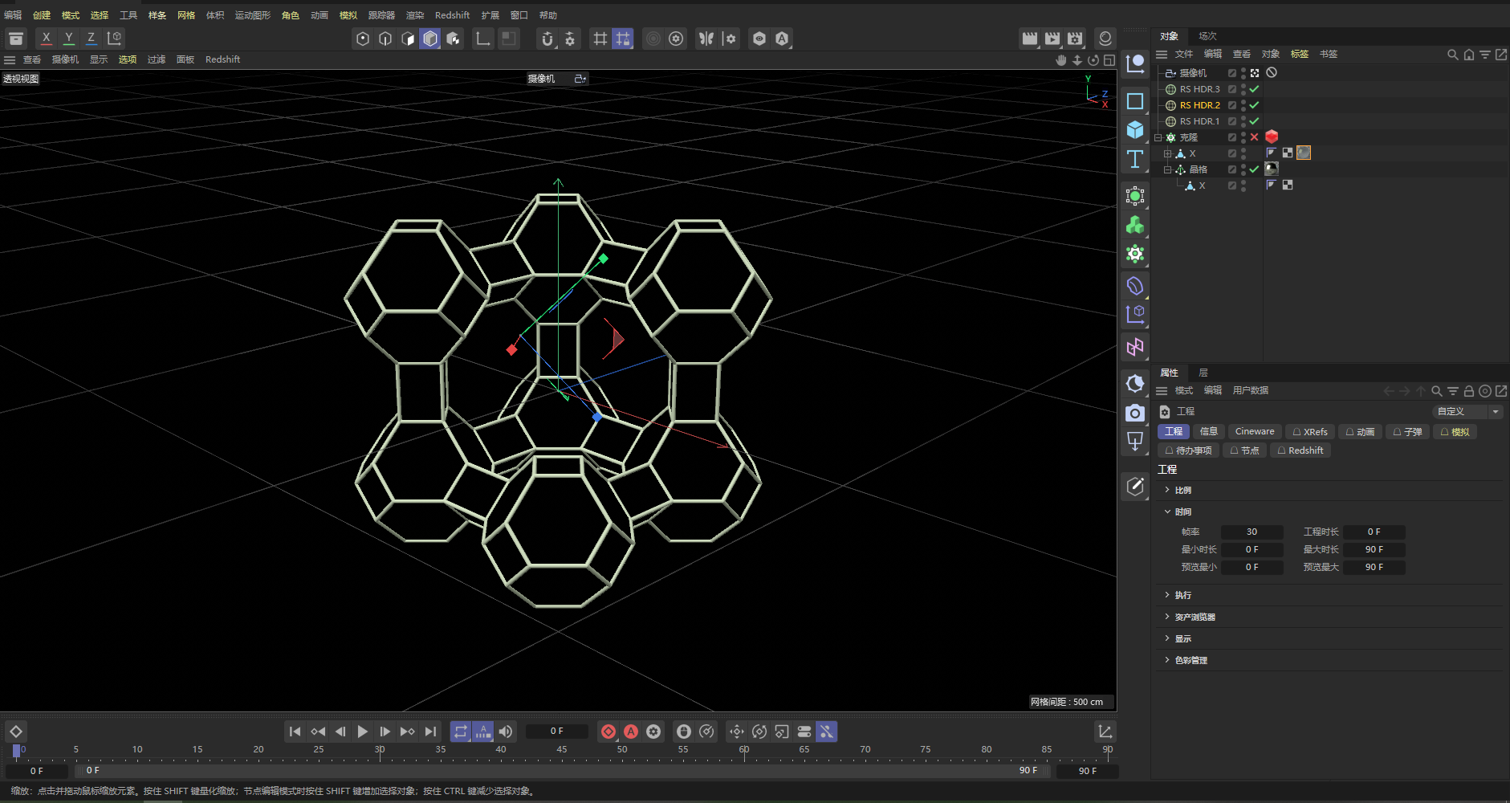The width and height of the screenshot is (1510, 803).
Task: Select the Move tool in side palette
Action: [1135, 63]
